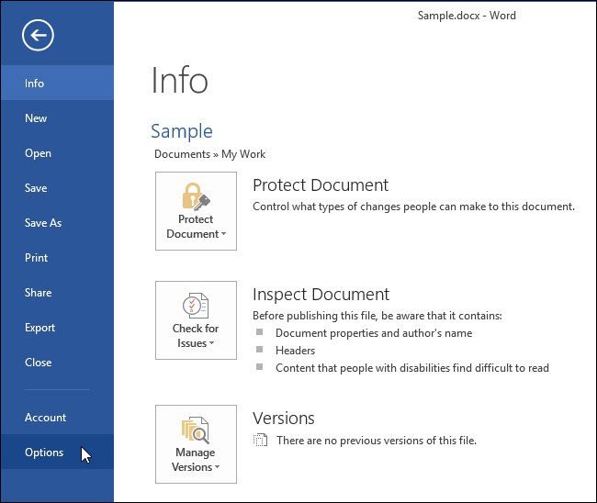This screenshot has height=503, width=597.
Task: Open the Print page
Action: tap(37, 258)
